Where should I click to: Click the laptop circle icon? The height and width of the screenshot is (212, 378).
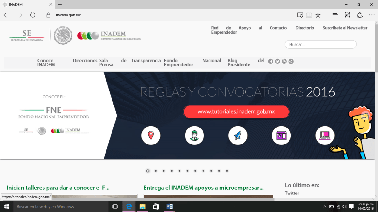click(x=325, y=135)
